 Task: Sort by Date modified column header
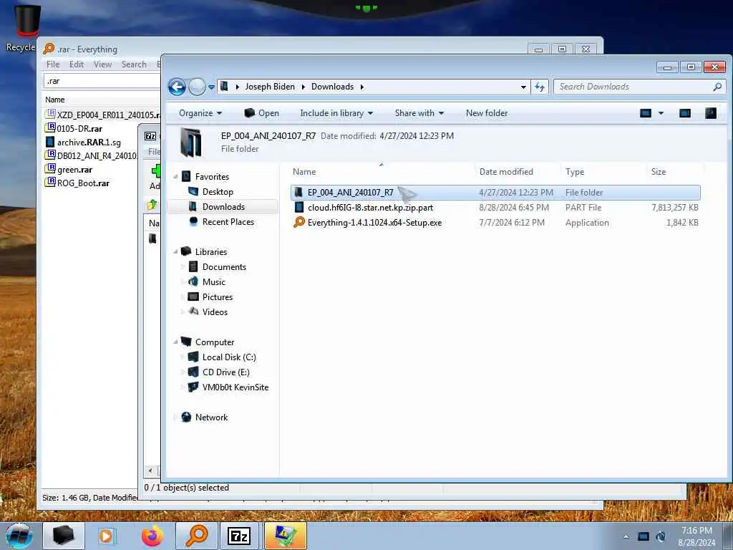click(506, 172)
